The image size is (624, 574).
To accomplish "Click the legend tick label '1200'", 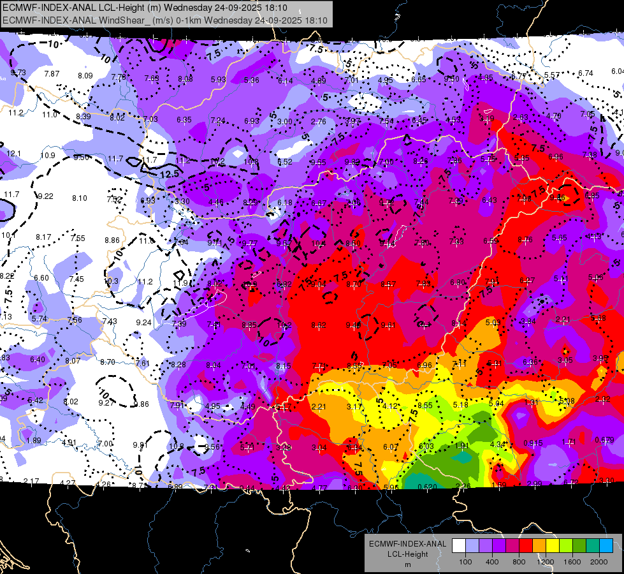I will [x=546, y=562].
